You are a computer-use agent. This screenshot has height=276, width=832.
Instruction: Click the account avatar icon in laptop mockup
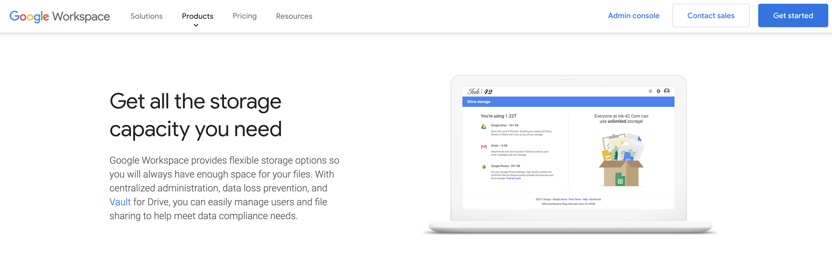pyautogui.click(x=666, y=91)
